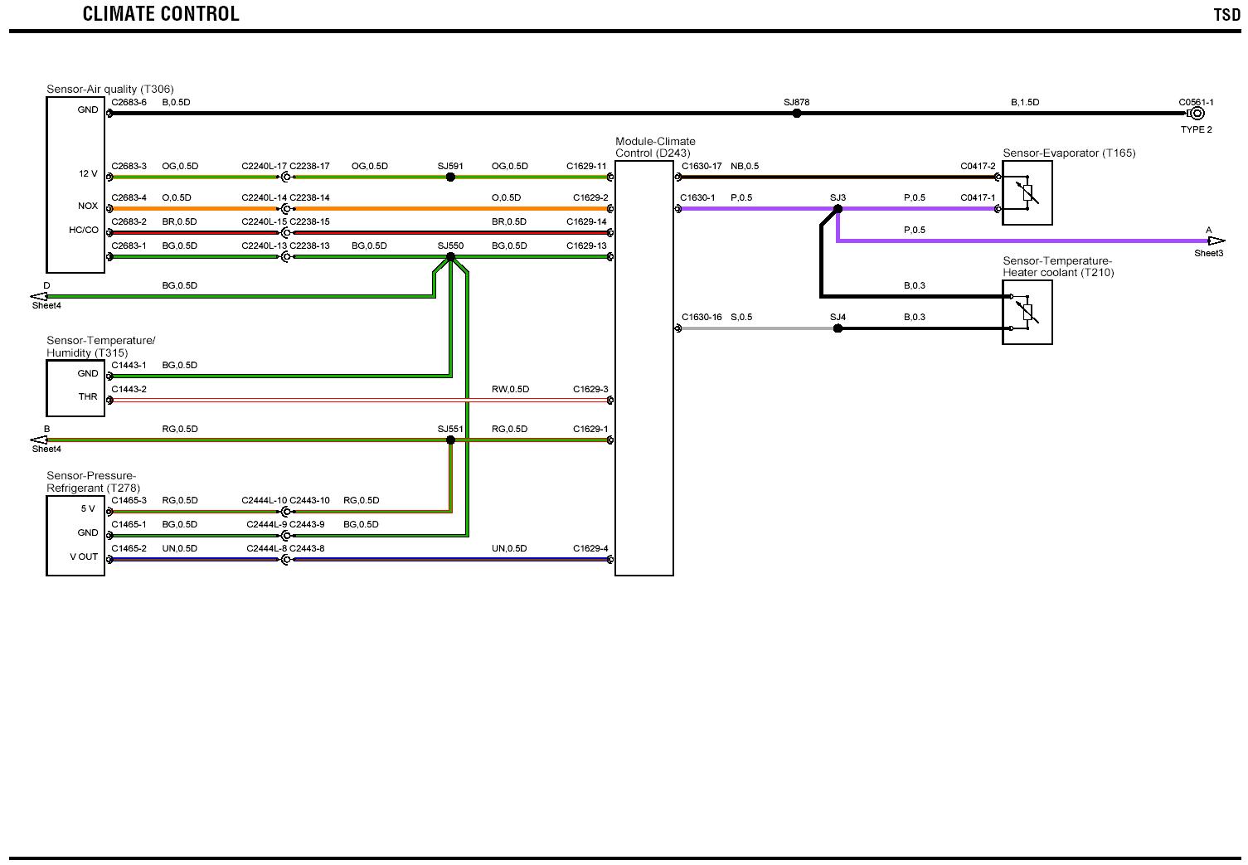1248x865 pixels.
Task: Click the orange NOX wire label O,0.5D
Action: click(177, 198)
